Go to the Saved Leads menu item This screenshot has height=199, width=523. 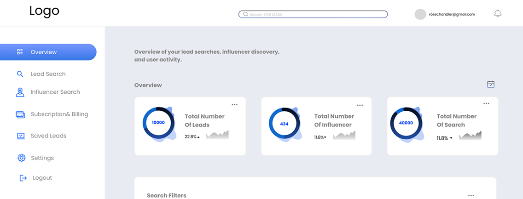coord(48,136)
